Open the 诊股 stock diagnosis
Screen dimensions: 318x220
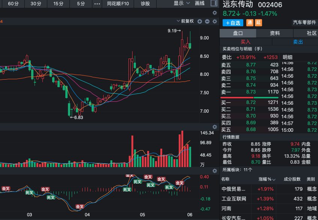pyautogui.click(x=145, y=4)
